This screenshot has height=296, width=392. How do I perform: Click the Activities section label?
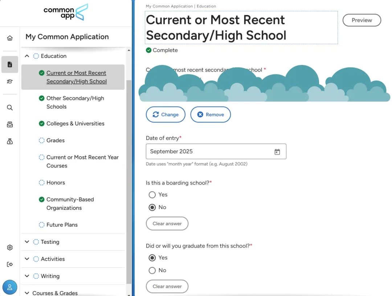tap(53, 259)
